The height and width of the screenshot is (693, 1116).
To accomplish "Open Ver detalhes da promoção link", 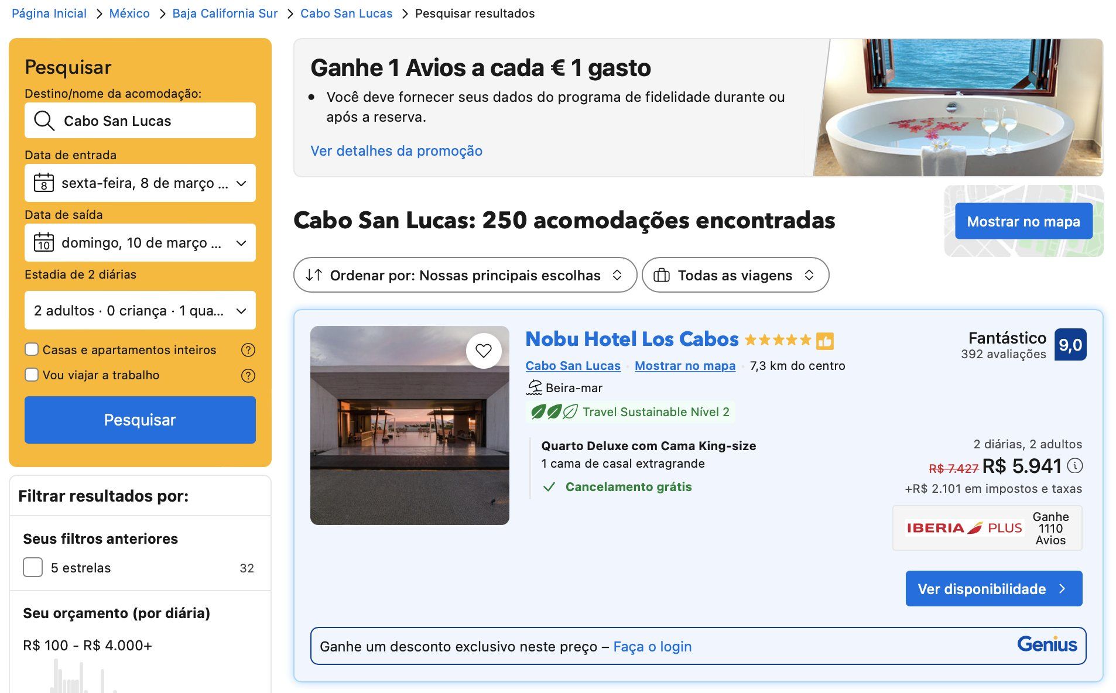I will click(x=396, y=151).
